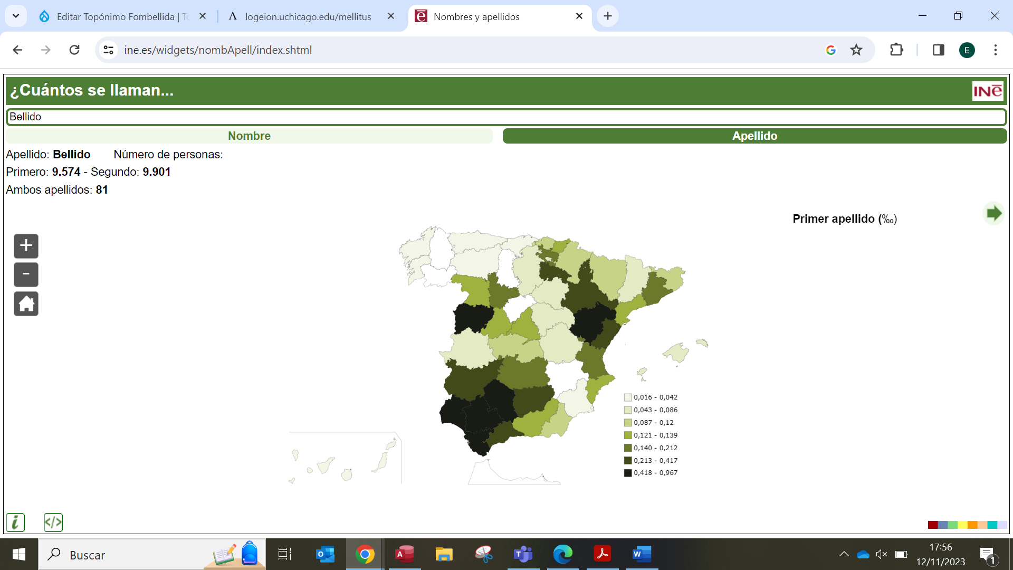
Task: Select the turquoise color theme swatch
Action: (x=992, y=525)
